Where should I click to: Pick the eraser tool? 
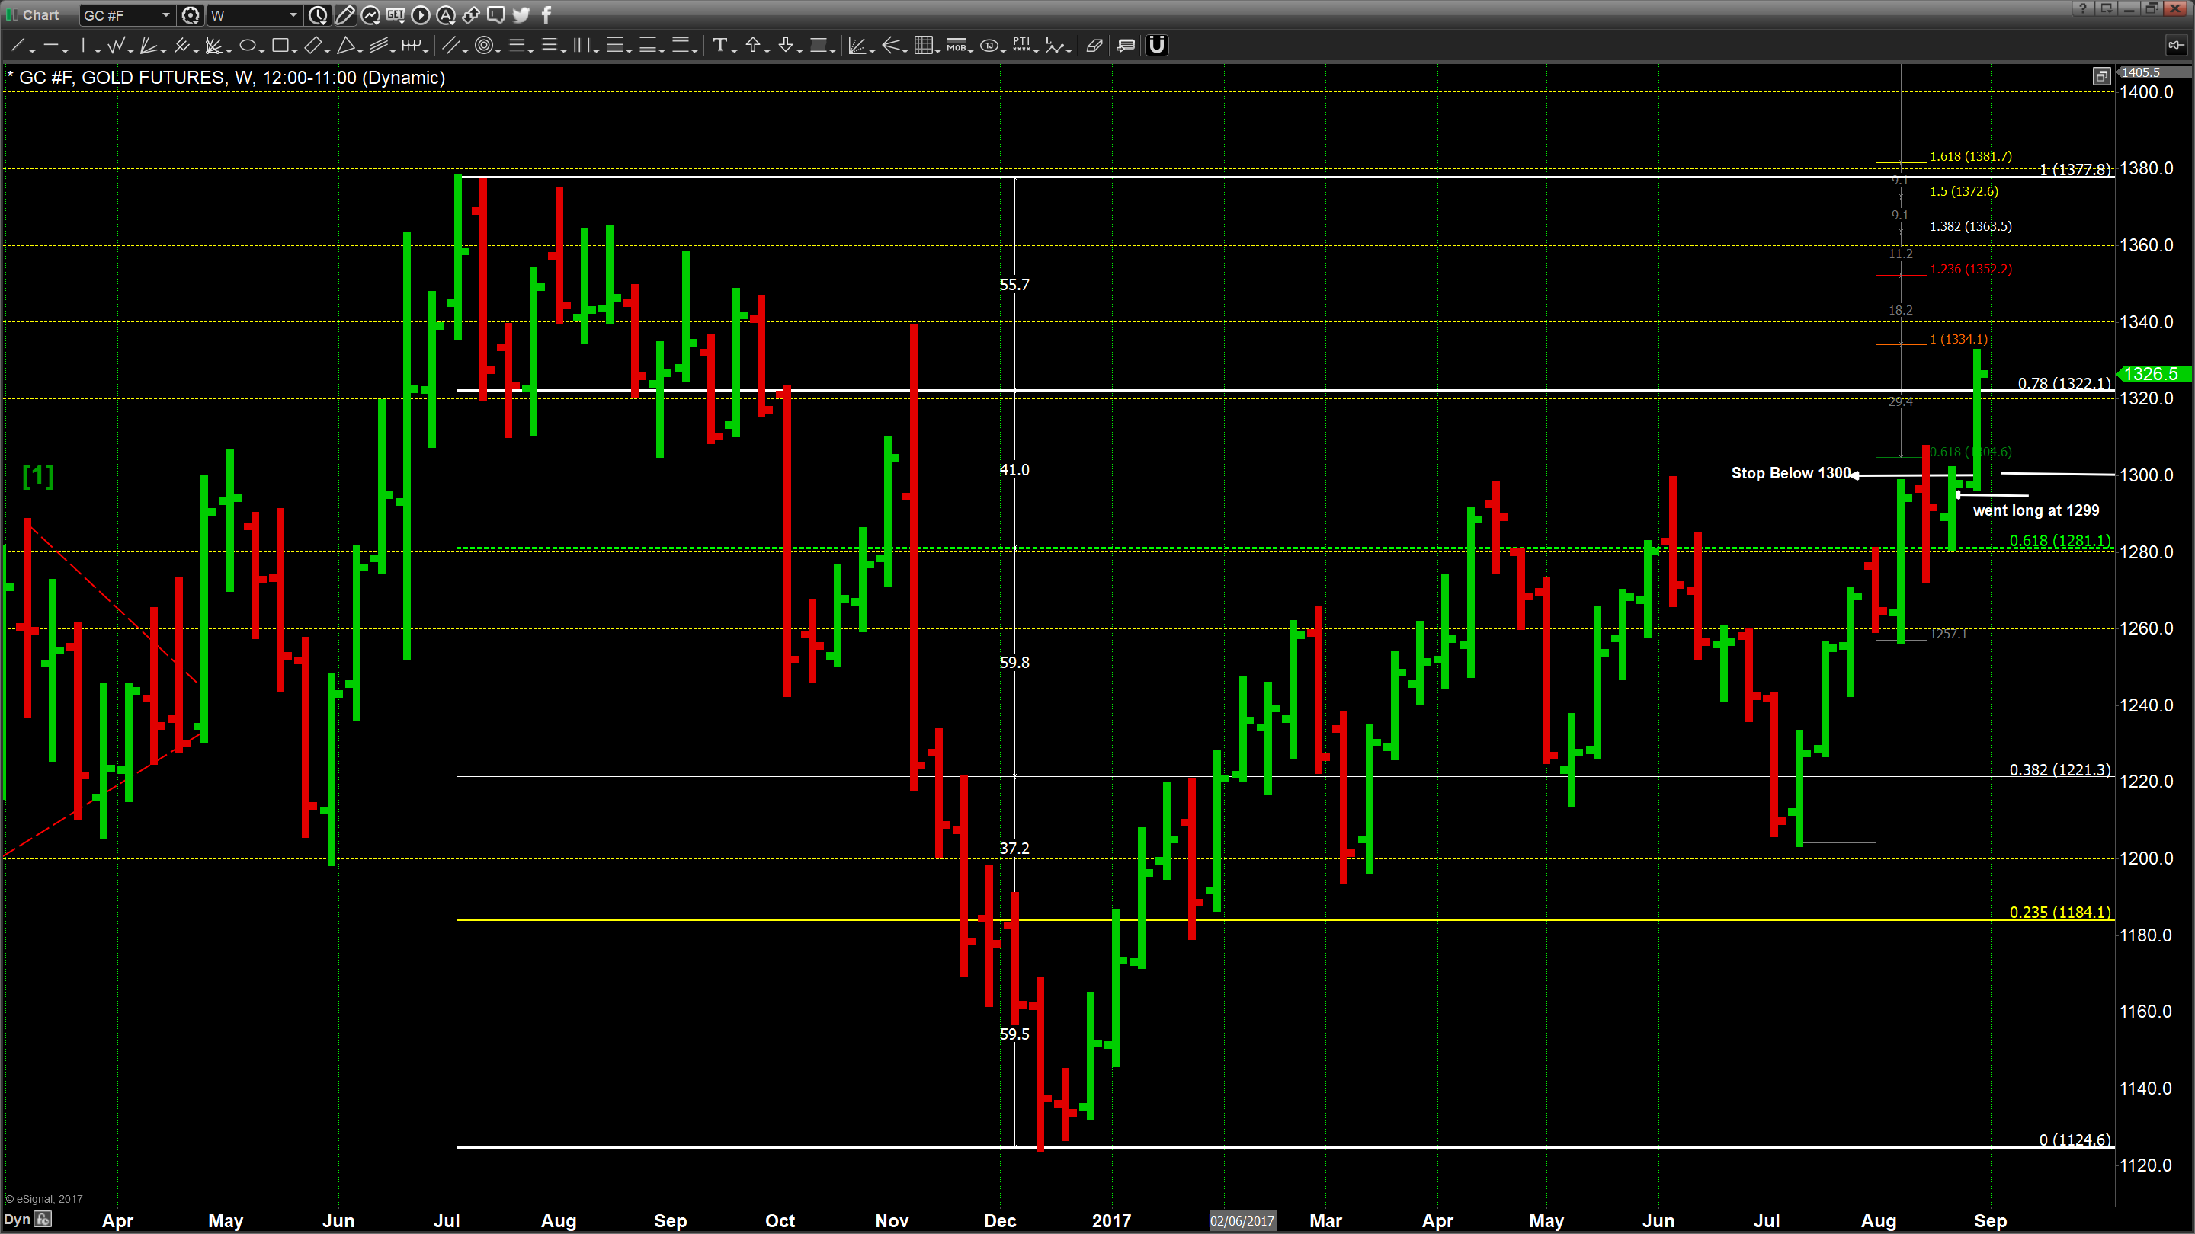pos(1094,45)
